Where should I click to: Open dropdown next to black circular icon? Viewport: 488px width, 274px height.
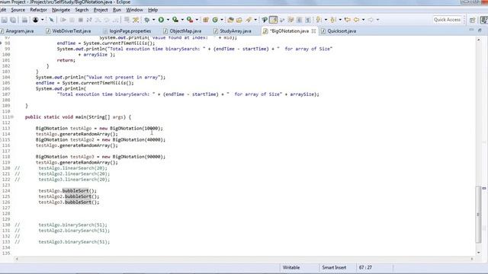click(43, 20)
